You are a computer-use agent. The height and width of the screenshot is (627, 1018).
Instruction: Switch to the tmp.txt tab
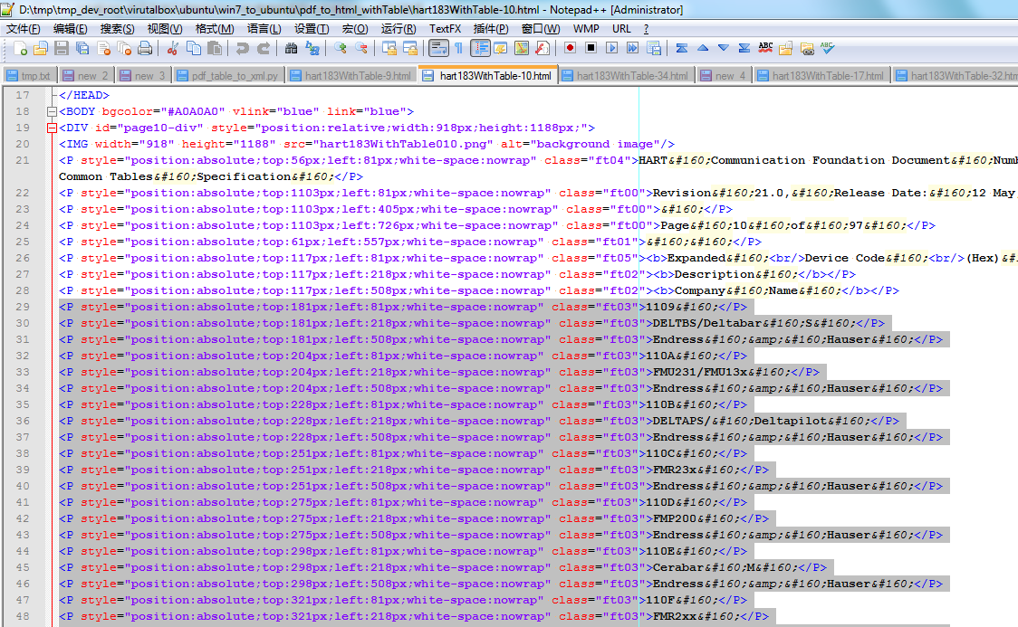30,75
